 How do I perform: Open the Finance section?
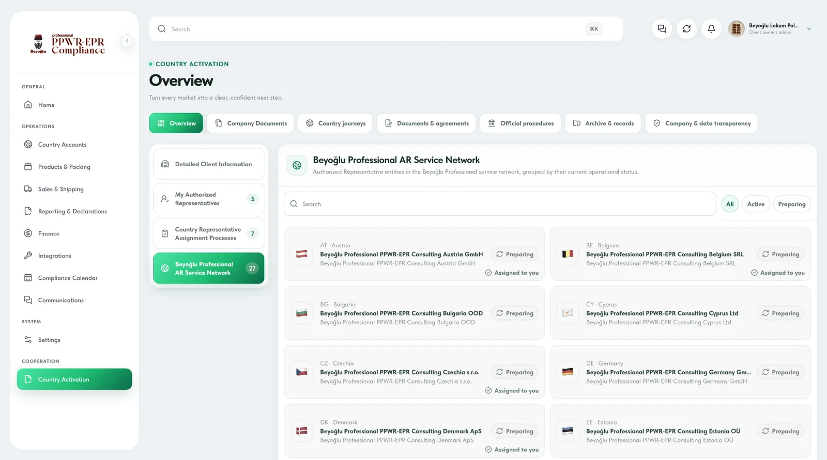(x=74, y=233)
